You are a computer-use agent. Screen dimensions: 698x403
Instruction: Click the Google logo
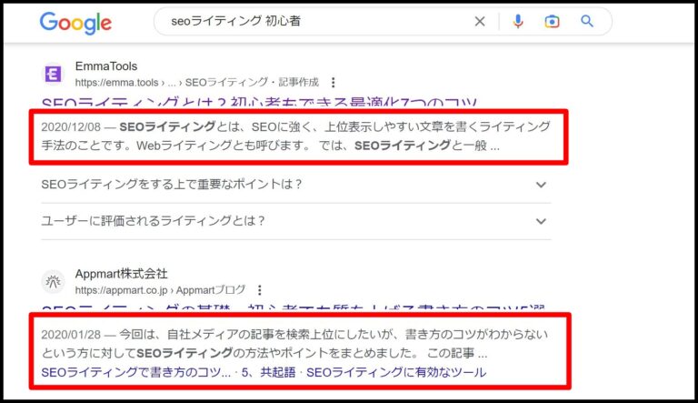click(75, 23)
